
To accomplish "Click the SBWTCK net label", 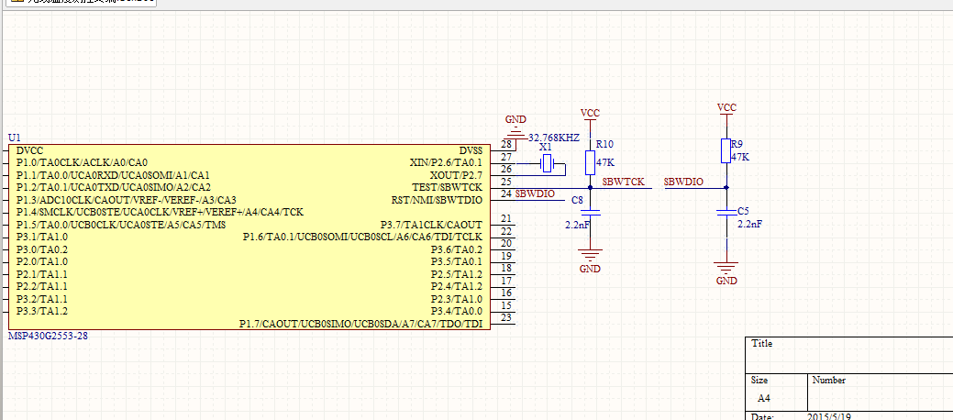I will click(x=624, y=182).
